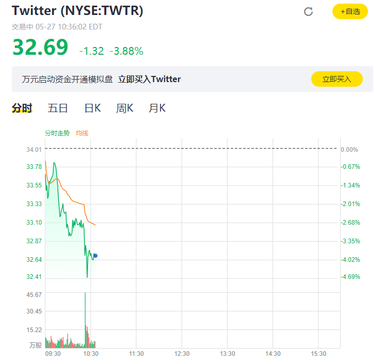
Task: Switch to the 月K chart tab
Action: click(157, 108)
